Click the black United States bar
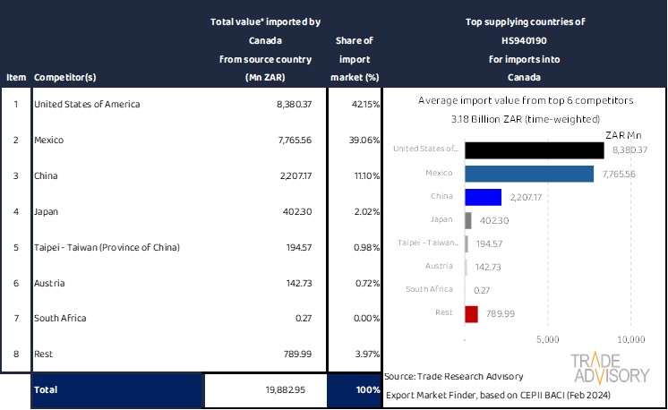 pyautogui.click(x=534, y=149)
